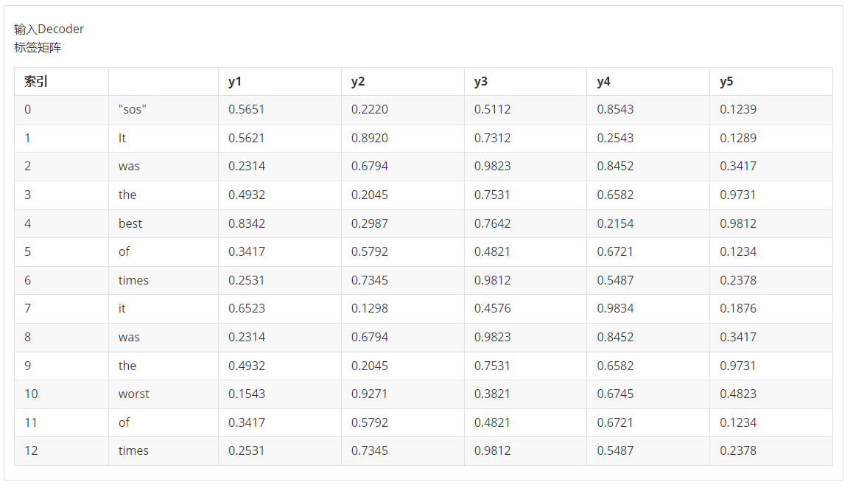The width and height of the screenshot is (853, 488).
Task: Select "the" in the row indexed 3
Action: click(x=127, y=195)
